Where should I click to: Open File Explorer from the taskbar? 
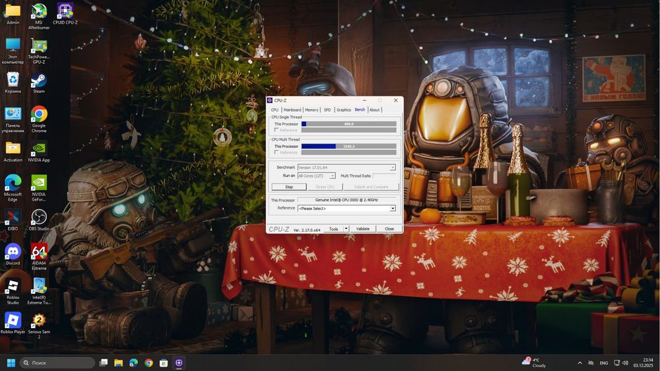click(118, 362)
